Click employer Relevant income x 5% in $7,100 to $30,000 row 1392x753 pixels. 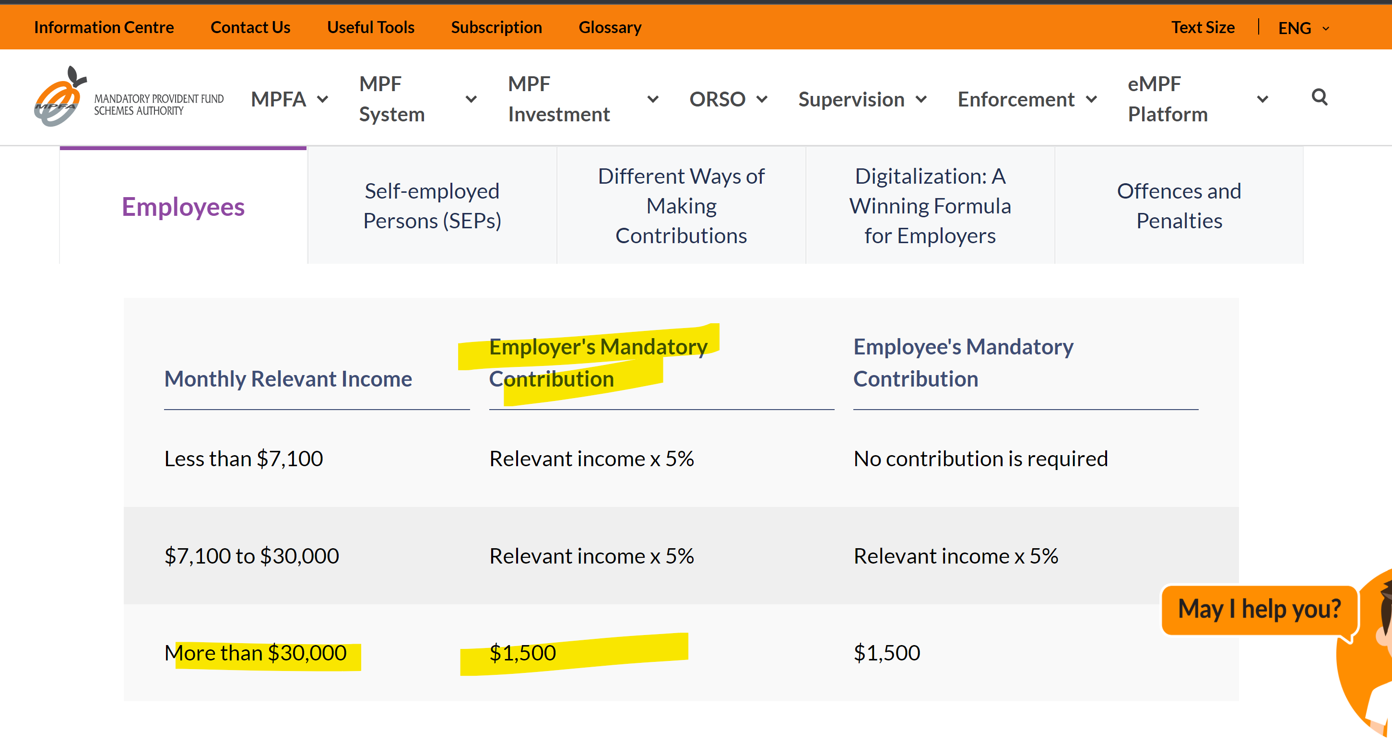[x=592, y=556]
